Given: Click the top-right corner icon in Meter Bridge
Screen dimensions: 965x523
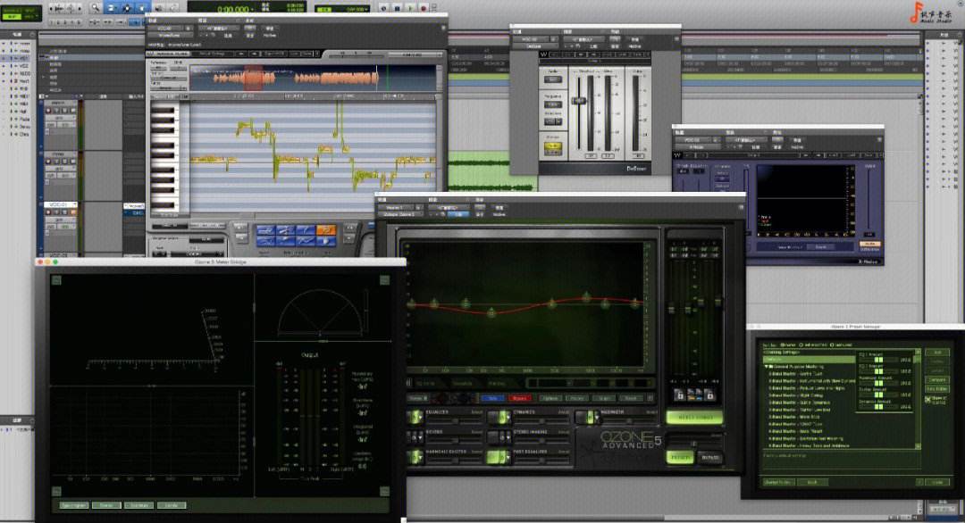Looking at the screenshot, I should 384,280.
